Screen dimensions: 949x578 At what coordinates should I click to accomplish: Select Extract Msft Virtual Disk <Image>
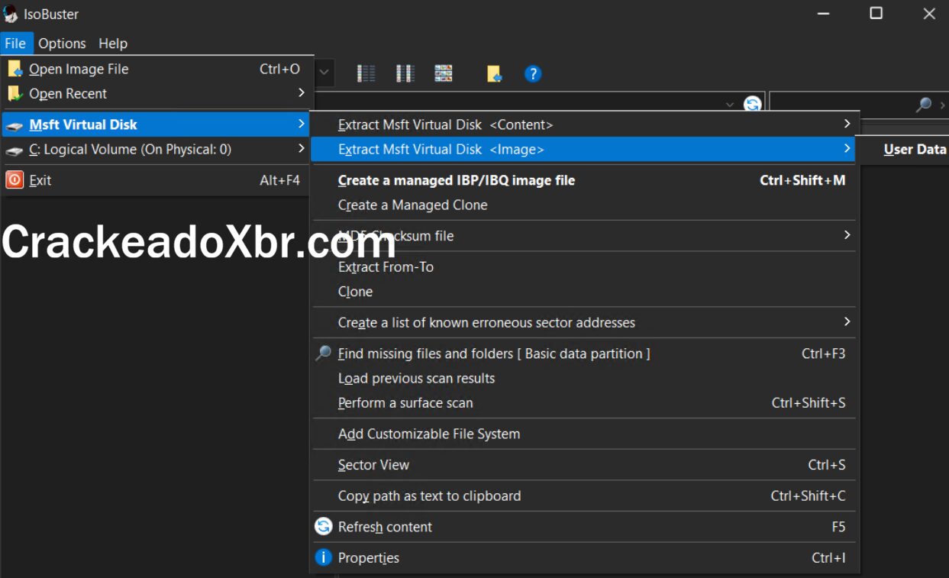click(584, 149)
